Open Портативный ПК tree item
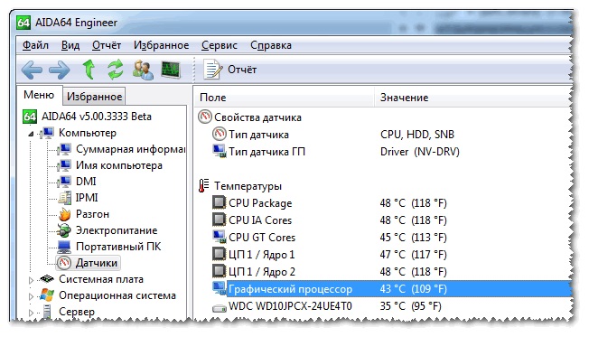Screen dimensions: 589x337 coord(118,247)
